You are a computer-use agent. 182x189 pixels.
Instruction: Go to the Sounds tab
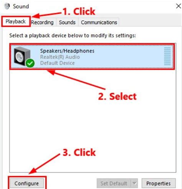pyautogui.click(x=67, y=22)
